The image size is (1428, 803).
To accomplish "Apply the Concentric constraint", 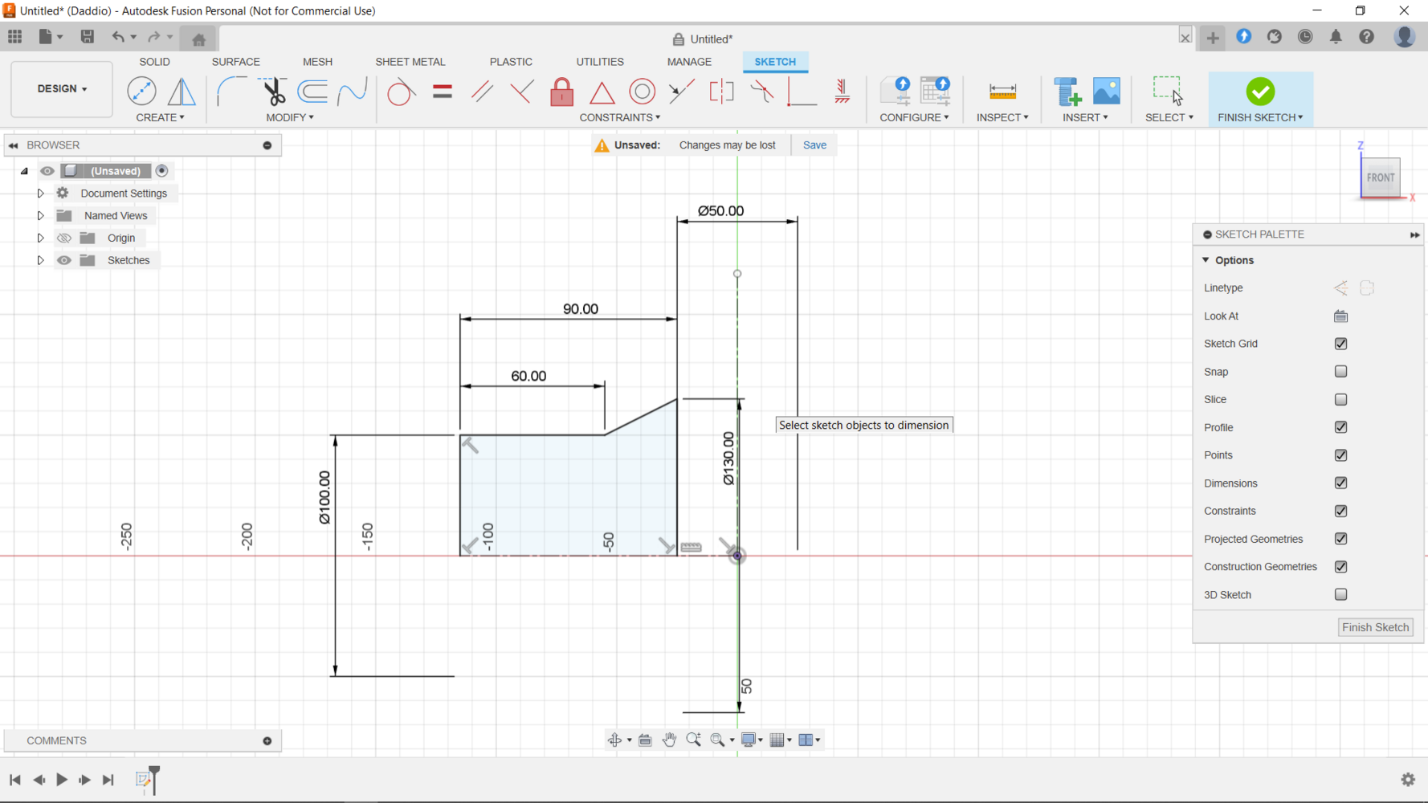I will point(642,92).
